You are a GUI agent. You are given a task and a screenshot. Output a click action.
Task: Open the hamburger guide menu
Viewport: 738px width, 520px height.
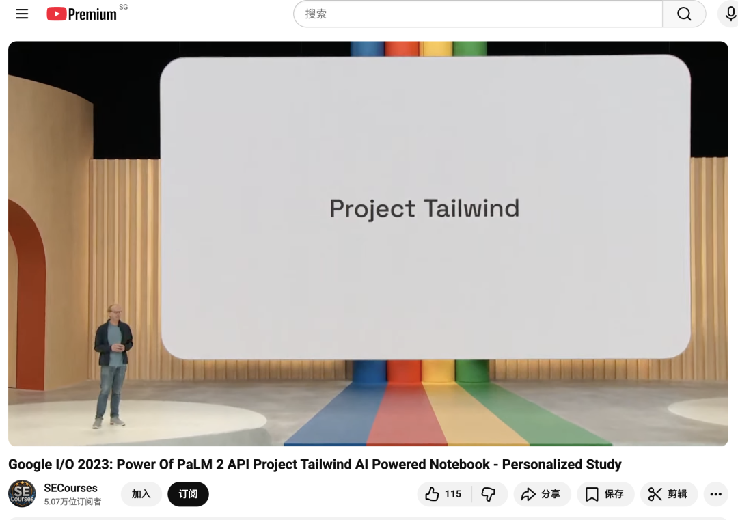tap(22, 14)
